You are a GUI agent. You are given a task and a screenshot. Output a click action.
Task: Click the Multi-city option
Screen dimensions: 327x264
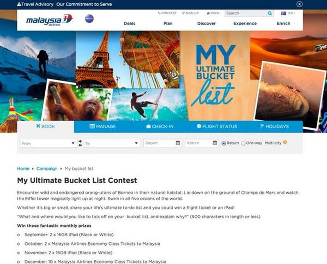[273, 143]
